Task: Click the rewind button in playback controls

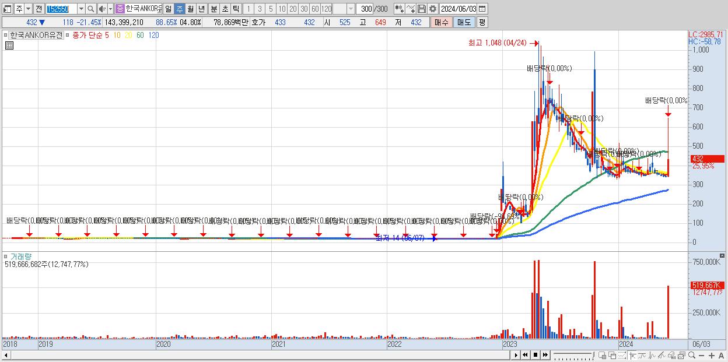Action: (x=525, y=355)
